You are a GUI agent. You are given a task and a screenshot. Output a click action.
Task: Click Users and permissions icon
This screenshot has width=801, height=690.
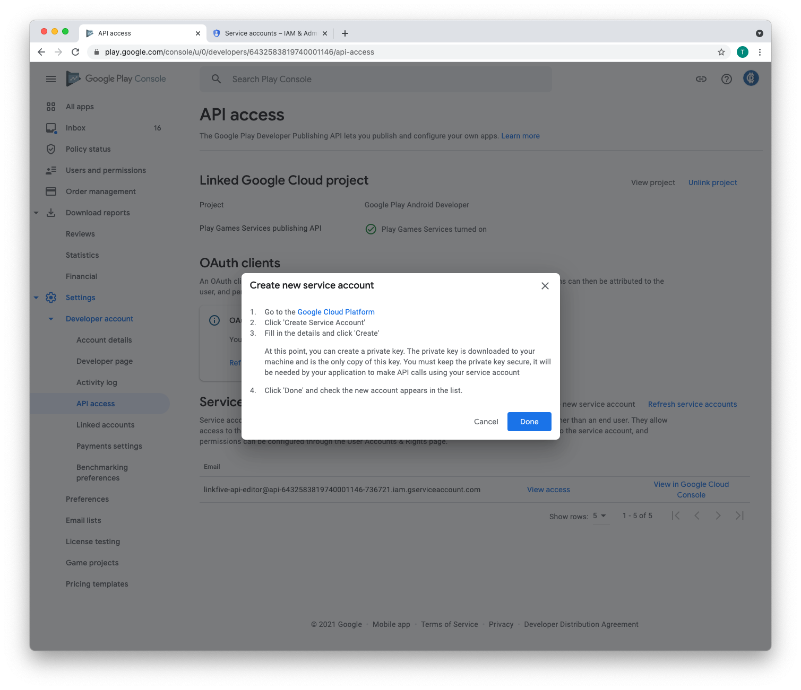pyautogui.click(x=51, y=170)
